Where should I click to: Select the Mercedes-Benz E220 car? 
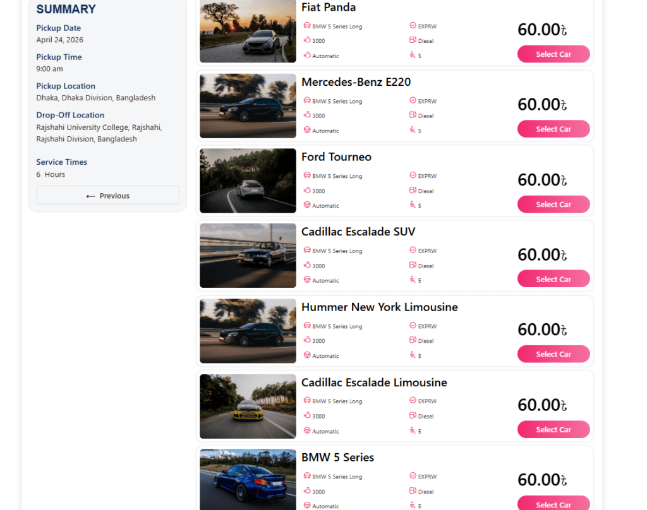click(x=553, y=129)
